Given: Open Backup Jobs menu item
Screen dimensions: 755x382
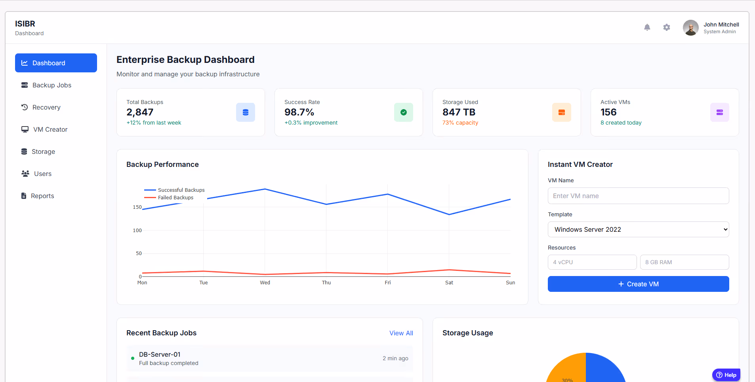Looking at the screenshot, I should point(56,85).
